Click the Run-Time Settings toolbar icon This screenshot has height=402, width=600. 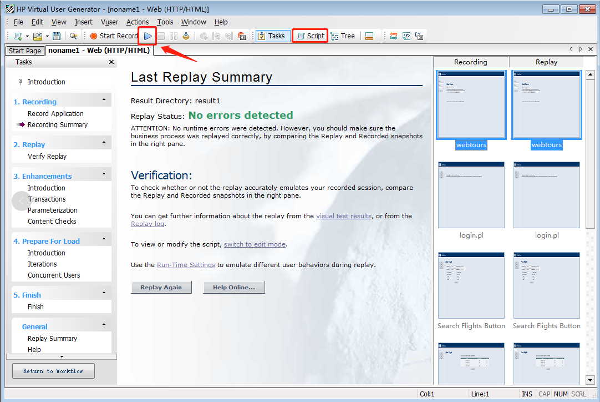tap(419, 36)
